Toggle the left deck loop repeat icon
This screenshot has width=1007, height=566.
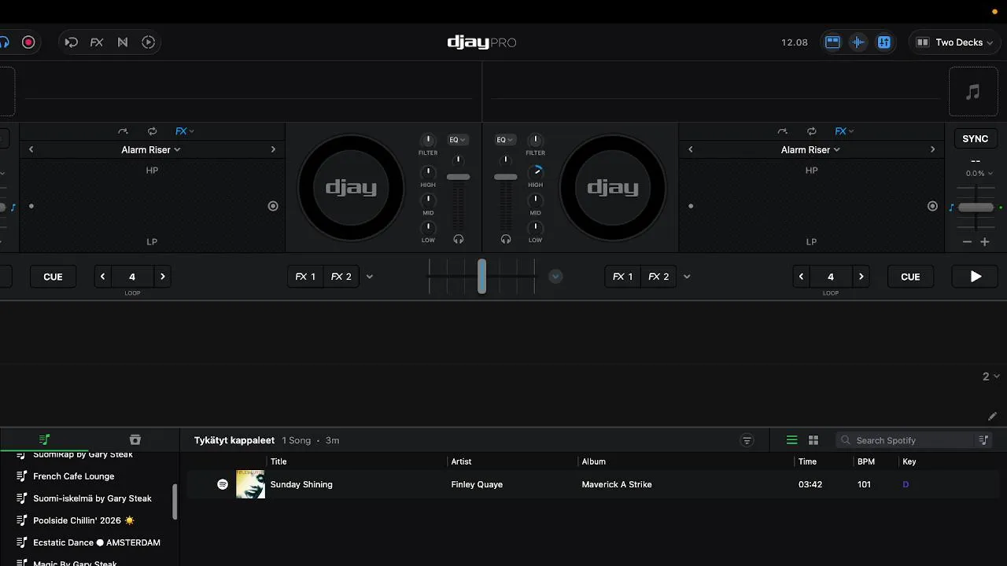[x=152, y=131]
